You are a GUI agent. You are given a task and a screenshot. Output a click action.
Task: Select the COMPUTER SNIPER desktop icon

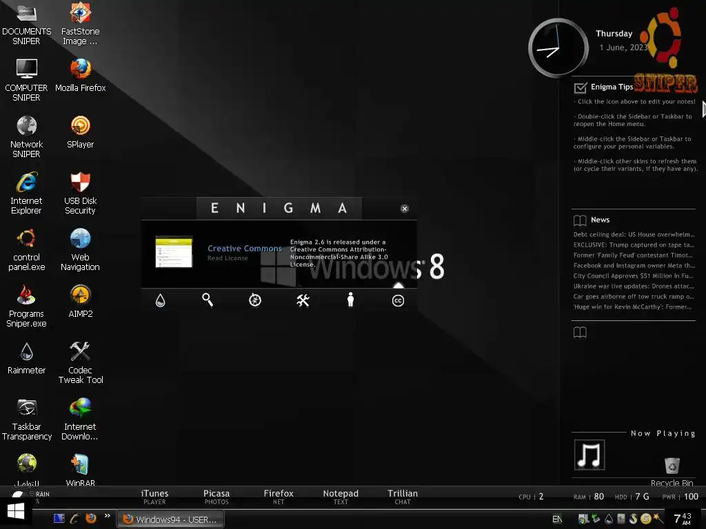27,80
